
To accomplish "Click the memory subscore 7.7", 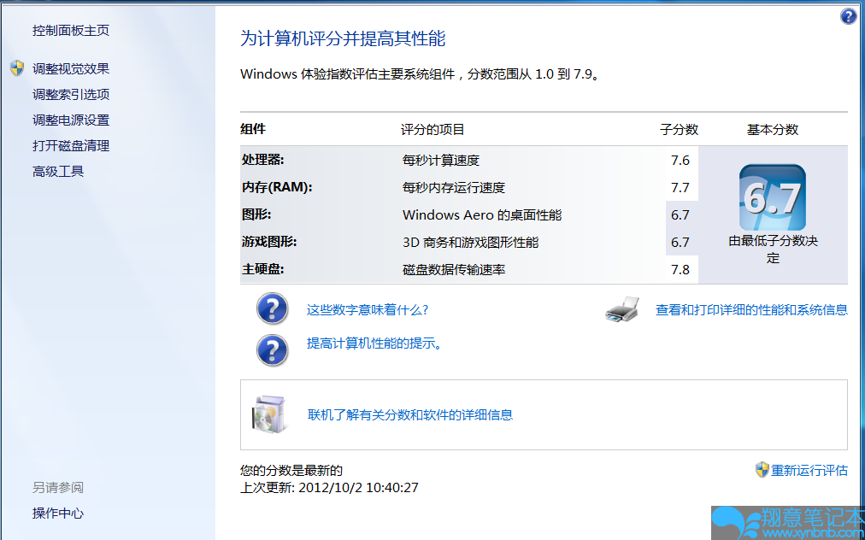I will (680, 187).
